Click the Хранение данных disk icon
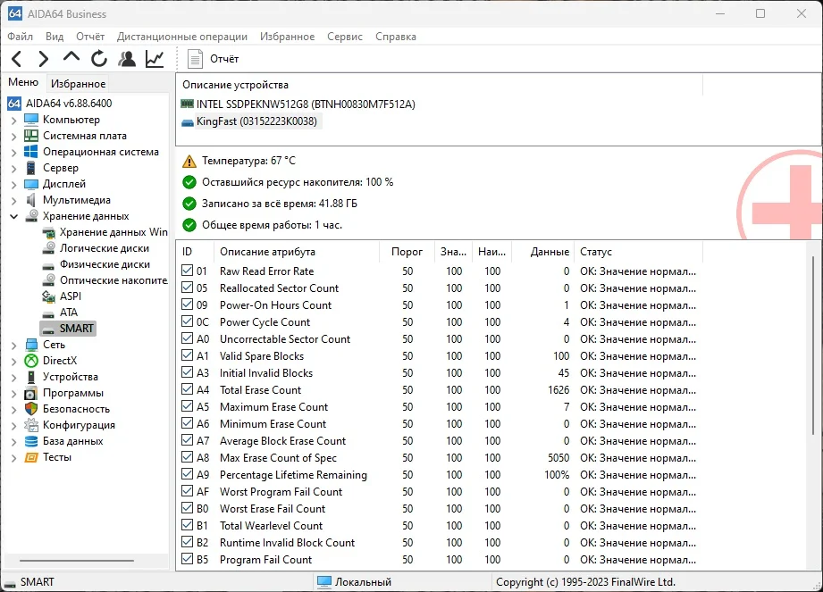The image size is (823, 592). (x=32, y=216)
